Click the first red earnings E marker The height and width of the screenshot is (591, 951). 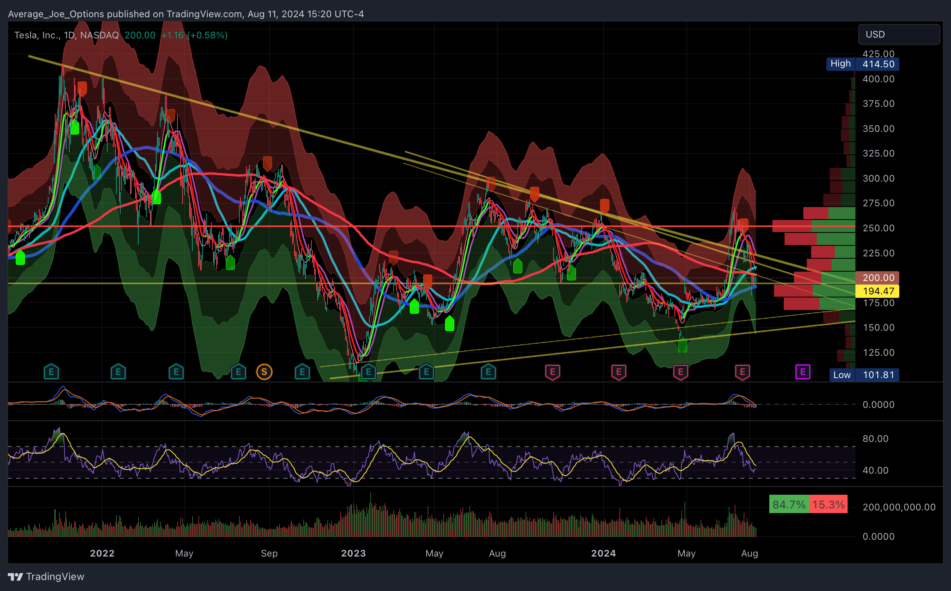pyautogui.click(x=553, y=372)
